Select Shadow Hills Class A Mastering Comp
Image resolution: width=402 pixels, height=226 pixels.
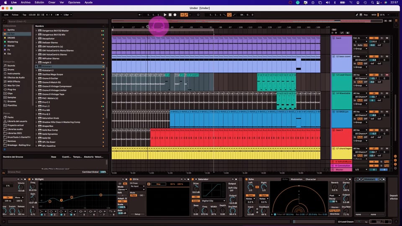[x=61, y=122]
